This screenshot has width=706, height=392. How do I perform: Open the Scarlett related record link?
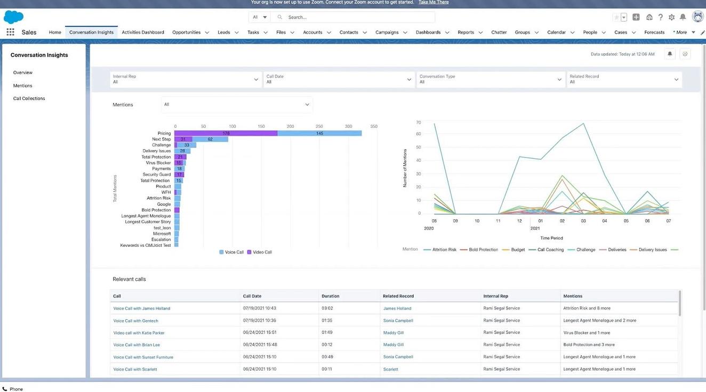(391, 369)
